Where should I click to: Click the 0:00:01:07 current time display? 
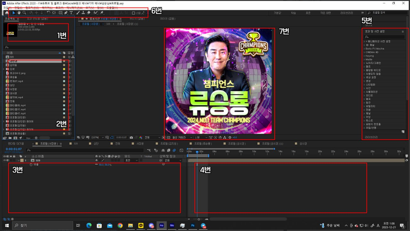(14, 149)
